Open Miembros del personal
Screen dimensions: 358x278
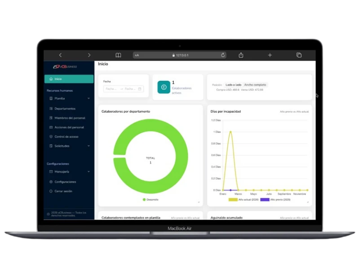[70, 118]
